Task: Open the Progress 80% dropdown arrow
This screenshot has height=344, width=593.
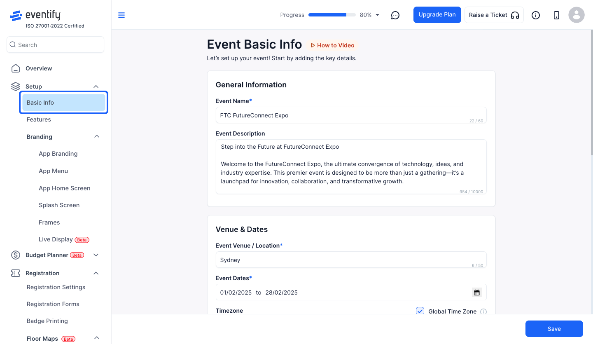Action: 378,15
